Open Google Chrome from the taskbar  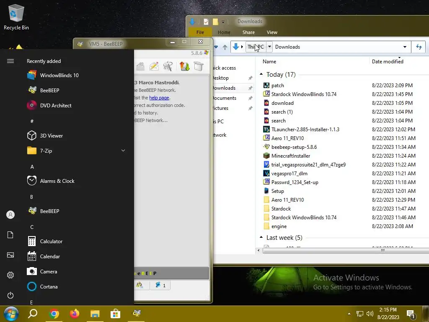pos(54,314)
